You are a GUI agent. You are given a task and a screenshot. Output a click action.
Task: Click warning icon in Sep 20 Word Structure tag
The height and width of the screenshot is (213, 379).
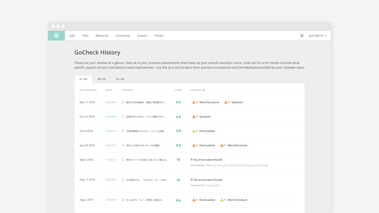click(x=222, y=145)
